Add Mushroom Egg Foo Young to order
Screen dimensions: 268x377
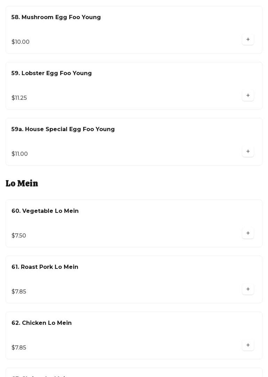(x=248, y=40)
